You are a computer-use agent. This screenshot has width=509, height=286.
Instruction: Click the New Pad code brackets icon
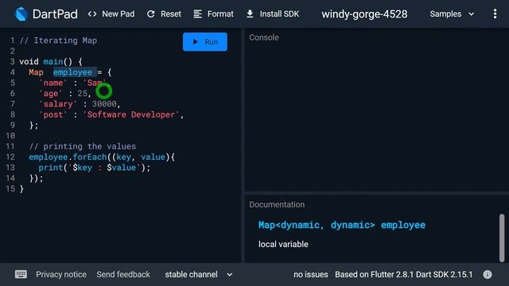[92, 14]
